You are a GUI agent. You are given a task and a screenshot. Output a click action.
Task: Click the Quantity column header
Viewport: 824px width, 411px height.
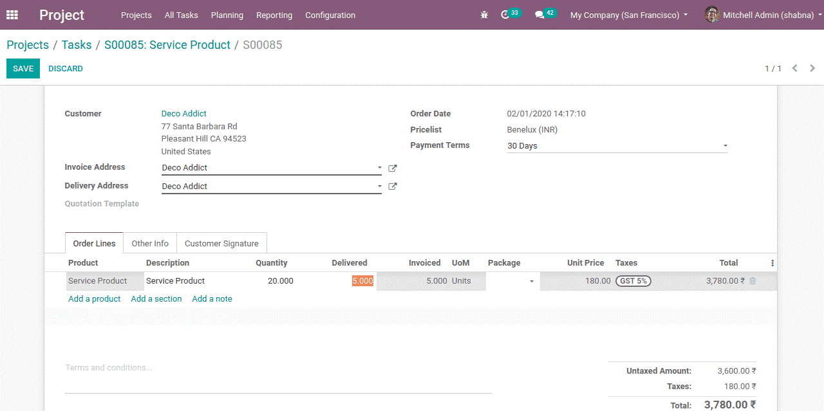(272, 263)
